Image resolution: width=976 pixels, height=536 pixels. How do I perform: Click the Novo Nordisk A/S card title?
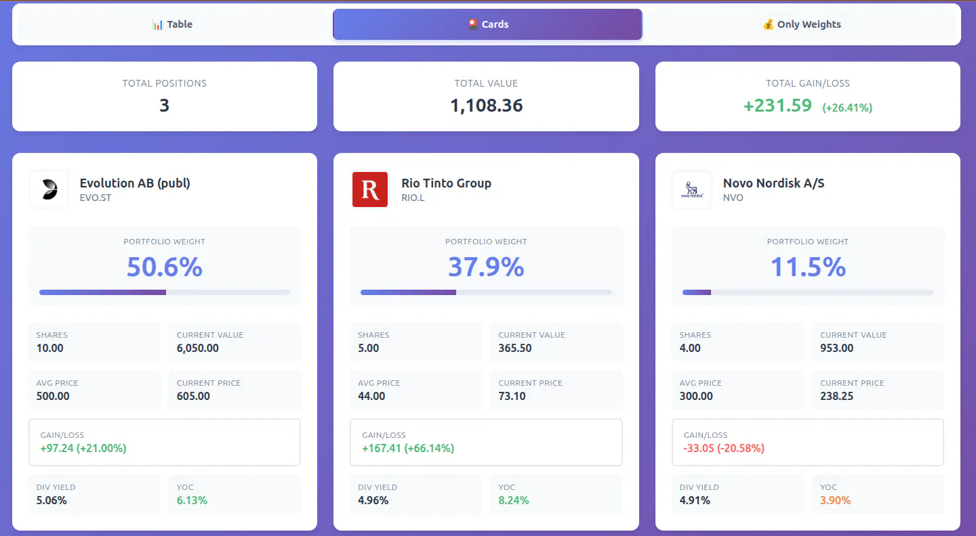coord(773,183)
